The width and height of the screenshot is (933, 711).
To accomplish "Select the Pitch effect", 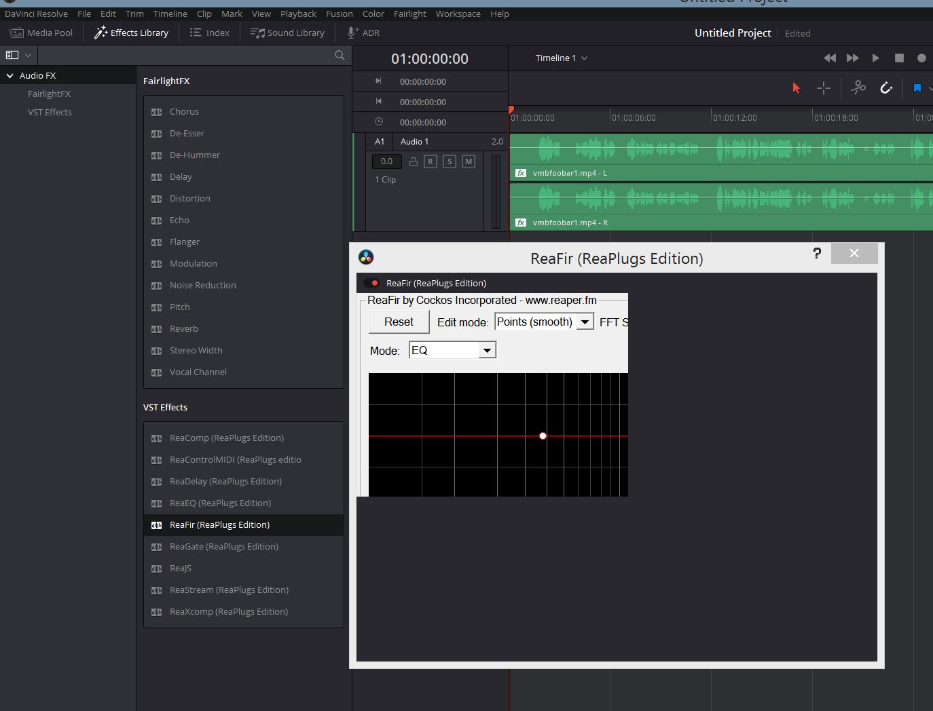I will (243, 307).
